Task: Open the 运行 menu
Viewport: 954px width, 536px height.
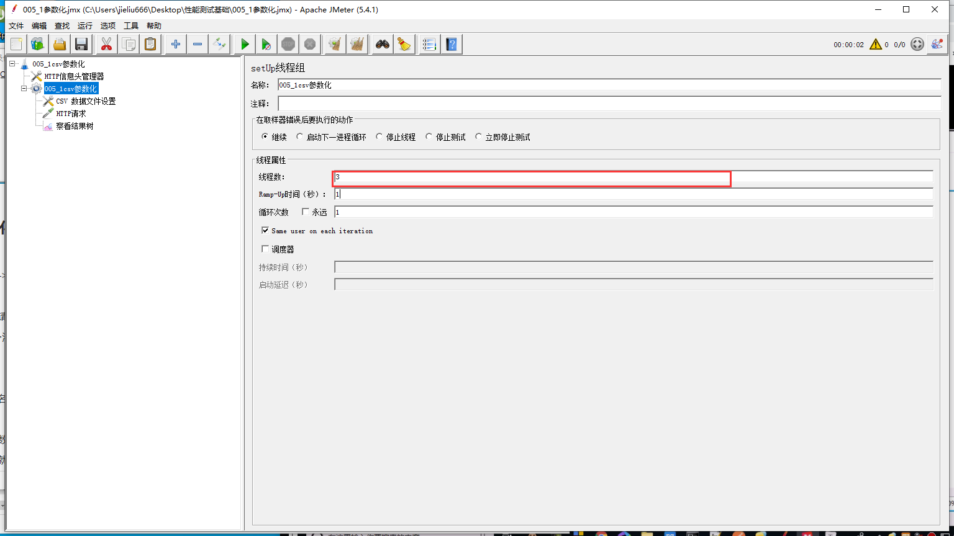Action: coord(85,25)
